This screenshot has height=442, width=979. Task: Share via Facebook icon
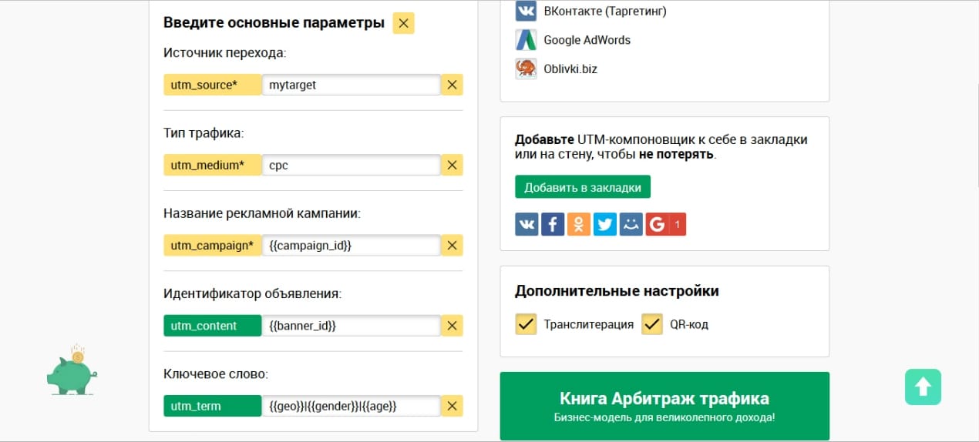(x=553, y=224)
